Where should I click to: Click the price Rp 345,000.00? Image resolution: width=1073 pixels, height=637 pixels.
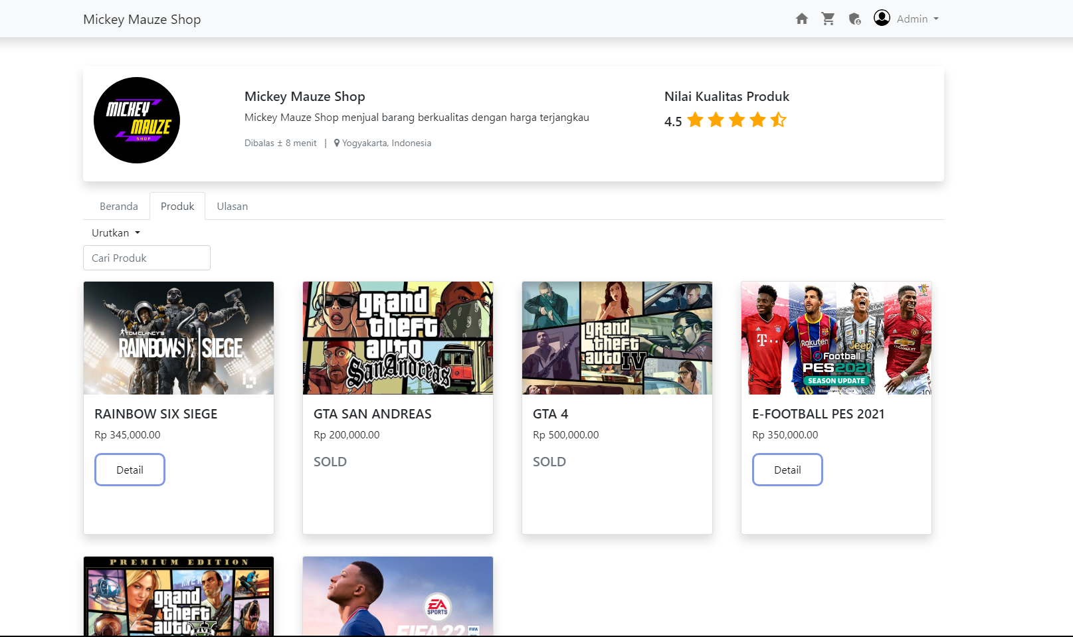[128, 435]
